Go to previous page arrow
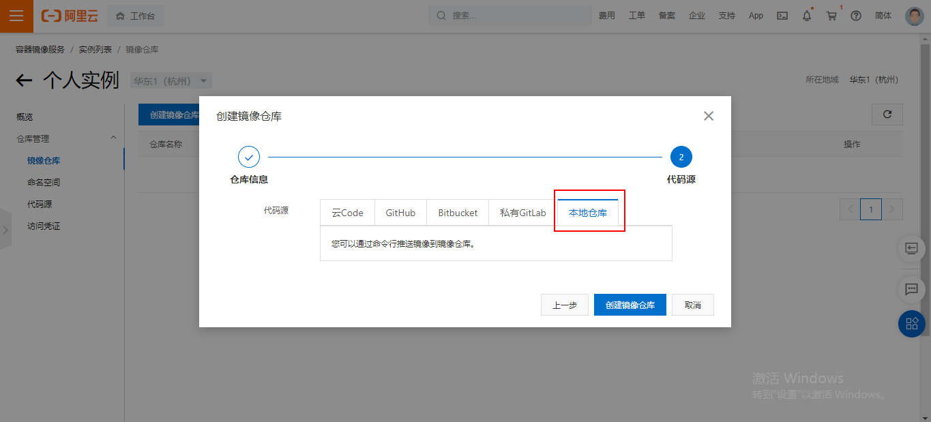The height and width of the screenshot is (422, 931). click(x=850, y=209)
